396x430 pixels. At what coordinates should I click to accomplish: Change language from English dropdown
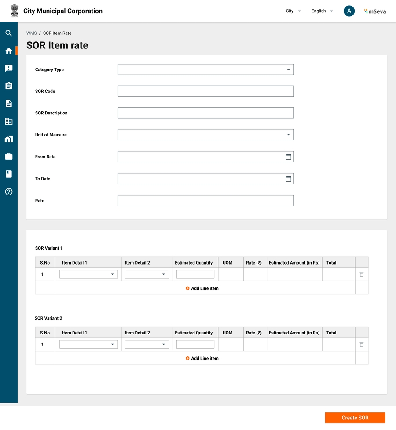[x=322, y=11]
